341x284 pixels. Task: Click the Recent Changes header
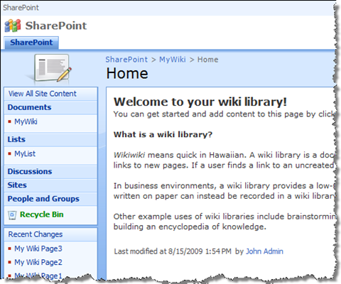36,234
